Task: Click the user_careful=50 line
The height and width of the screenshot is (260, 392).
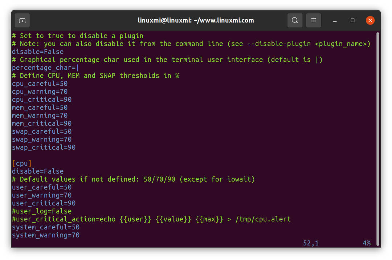Action: point(42,187)
